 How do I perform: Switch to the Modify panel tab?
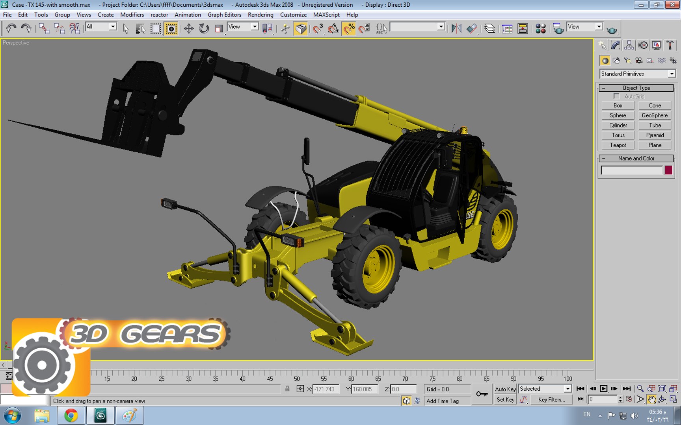616,45
